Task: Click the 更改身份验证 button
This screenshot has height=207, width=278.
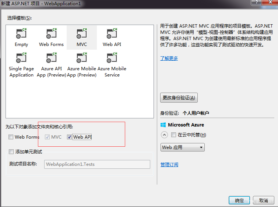Action: [x=179, y=97]
